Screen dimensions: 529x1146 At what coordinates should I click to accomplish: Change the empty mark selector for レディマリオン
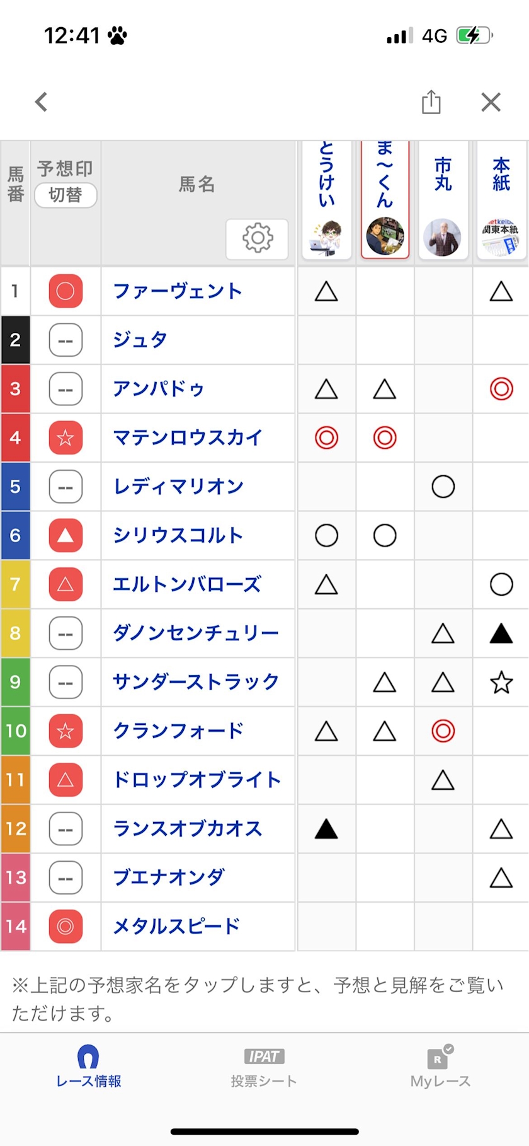tap(65, 487)
